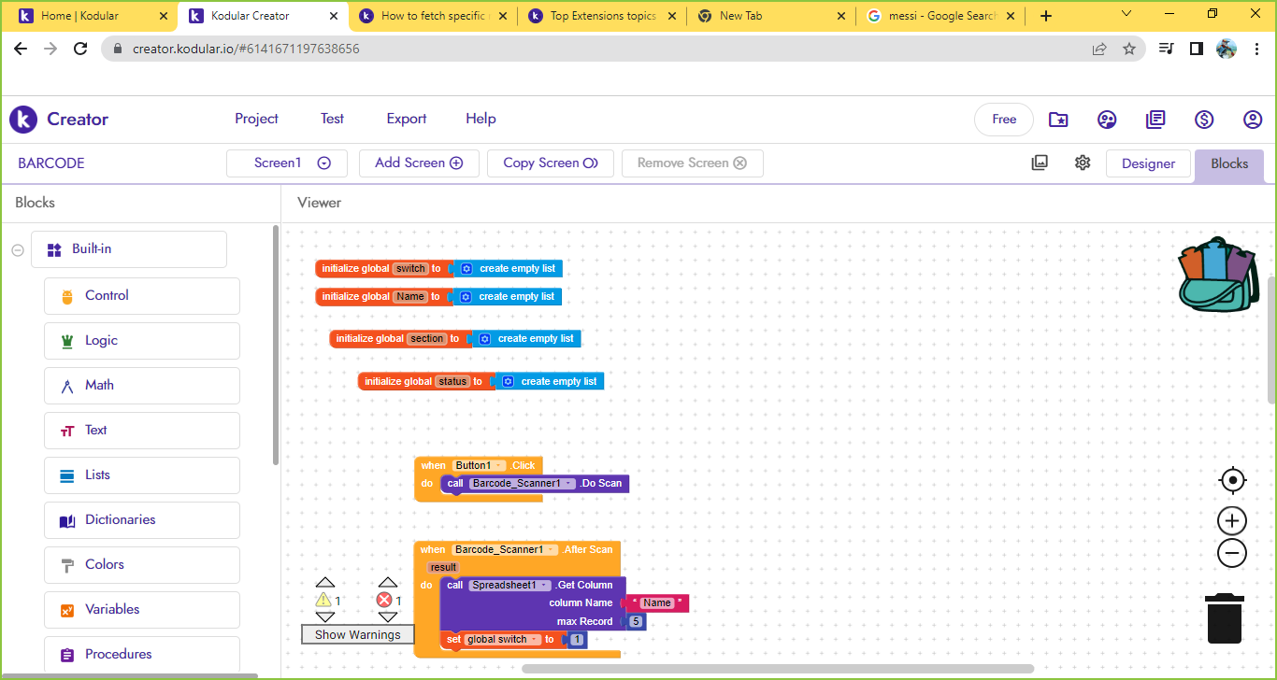Switch to the Designer view

1148,163
